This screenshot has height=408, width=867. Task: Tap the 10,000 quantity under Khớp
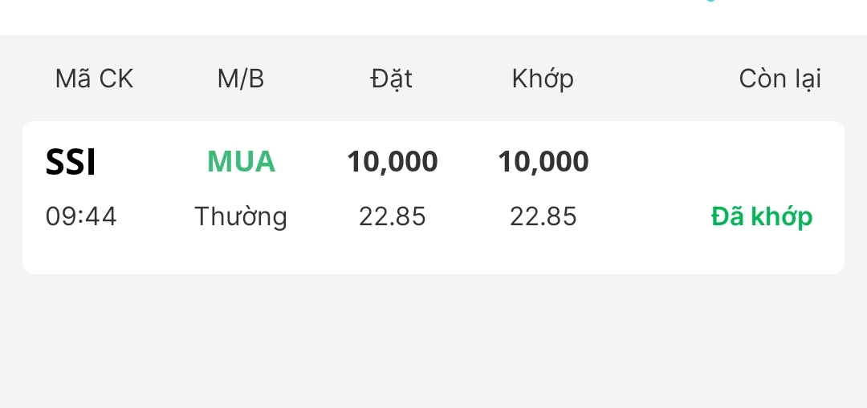(543, 162)
